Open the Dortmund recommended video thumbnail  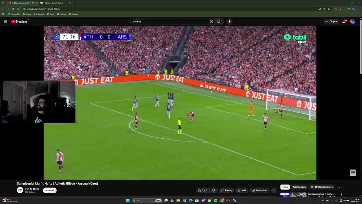(293, 195)
